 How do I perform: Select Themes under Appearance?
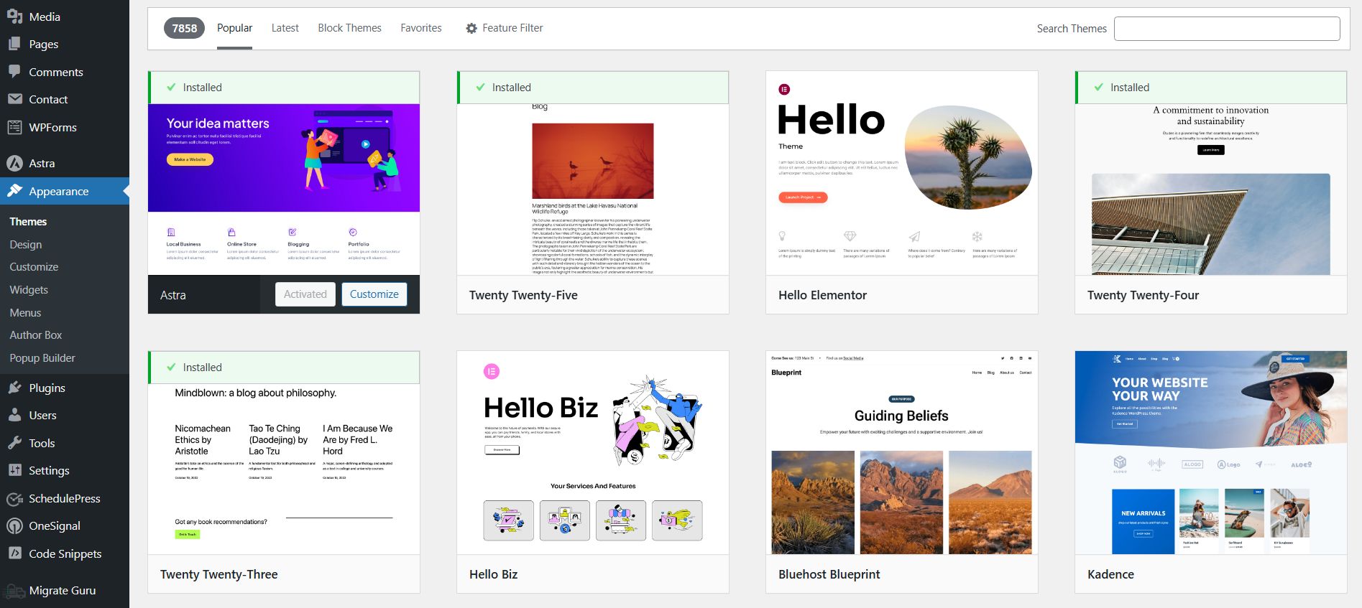(28, 222)
